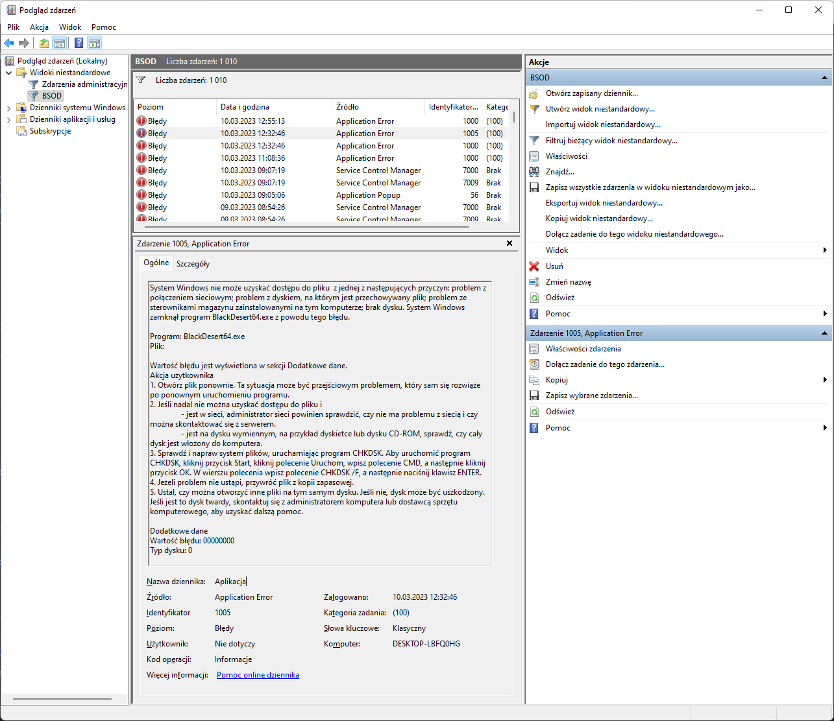Screen dimensions: 834x721
Task: Click 'Odśwież' in the BSOD actions section
Action: click(x=559, y=298)
